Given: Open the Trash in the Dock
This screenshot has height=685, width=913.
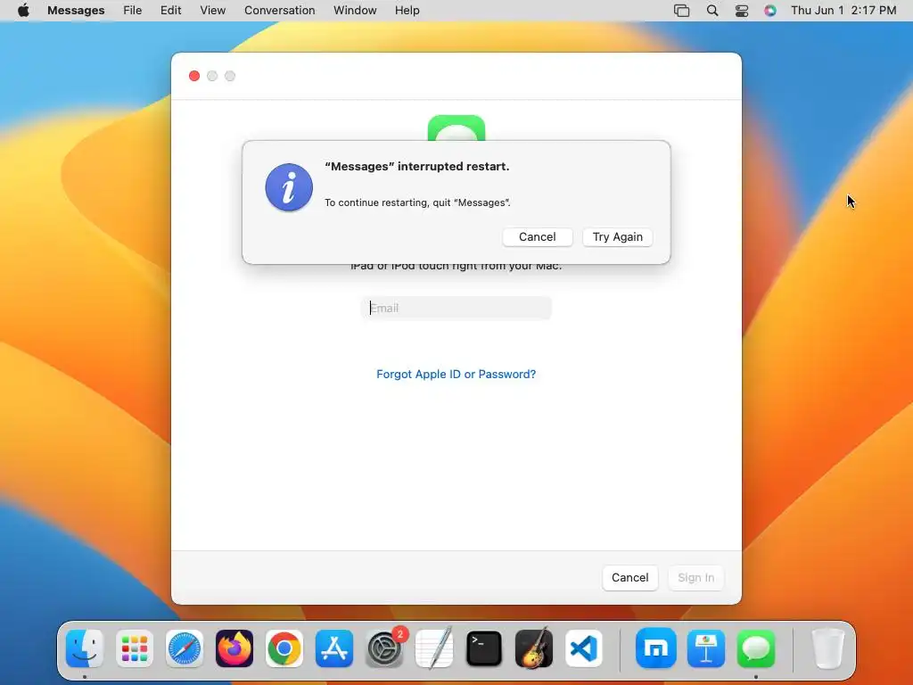Looking at the screenshot, I should tap(827, 648).
